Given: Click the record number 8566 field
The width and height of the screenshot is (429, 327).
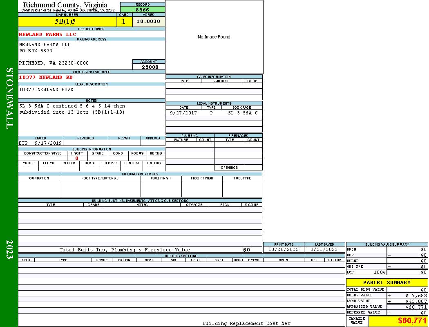Looking at the screenshot, I should click(x=143, y=9).
